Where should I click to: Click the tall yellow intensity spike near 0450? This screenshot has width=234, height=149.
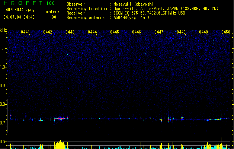click(221, 143)
